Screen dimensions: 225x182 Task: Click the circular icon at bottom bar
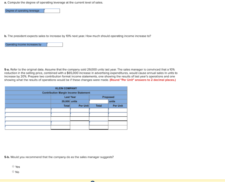(93, 182)
